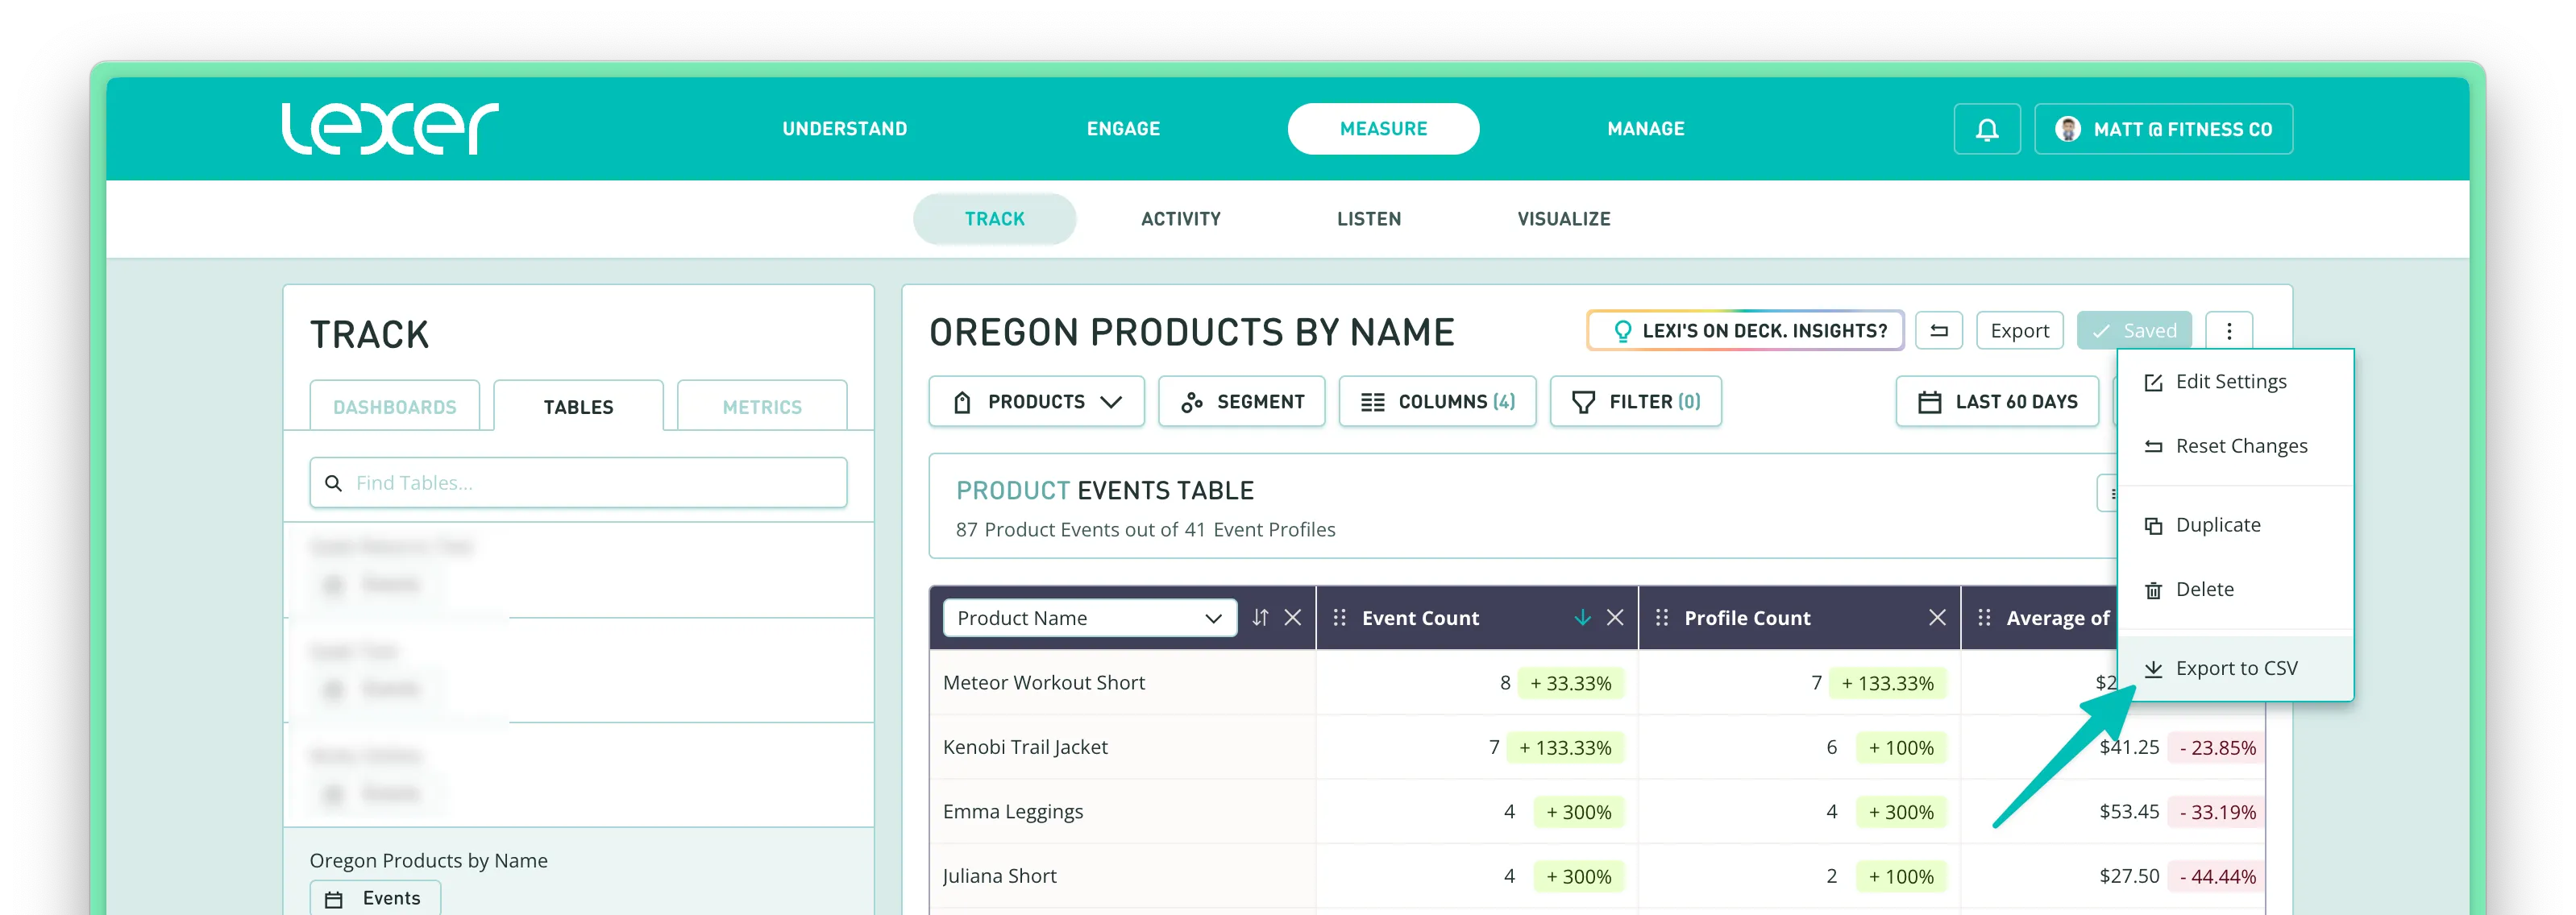Click the Lexi's On Deck Insights button
The width and height of the screenshot is (2576, 915).
(1744, 330)
